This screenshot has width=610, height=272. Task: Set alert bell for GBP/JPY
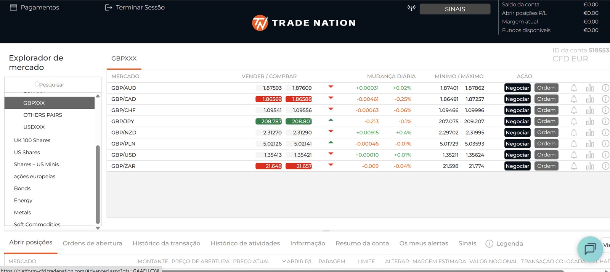tap(574, 121)
